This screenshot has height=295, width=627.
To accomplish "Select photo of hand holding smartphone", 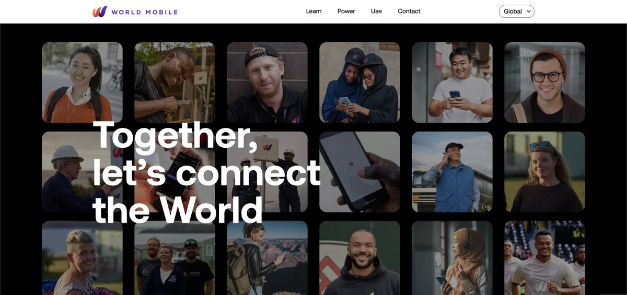I will click(x=359, y=172).
